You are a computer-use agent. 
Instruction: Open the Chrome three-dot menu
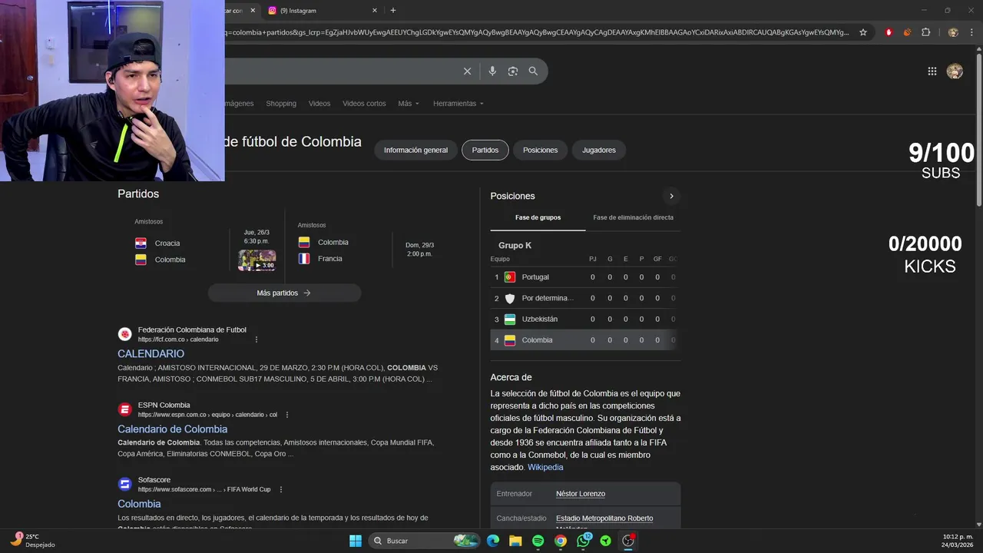tap(971, 32)
